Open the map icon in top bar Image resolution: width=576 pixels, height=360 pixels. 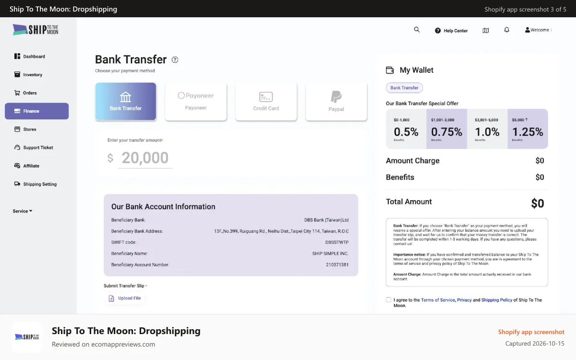pyautogui.click(x=486, y=30)
